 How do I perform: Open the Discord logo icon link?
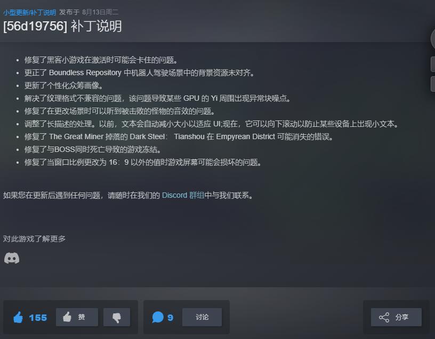tap(12, 258)
